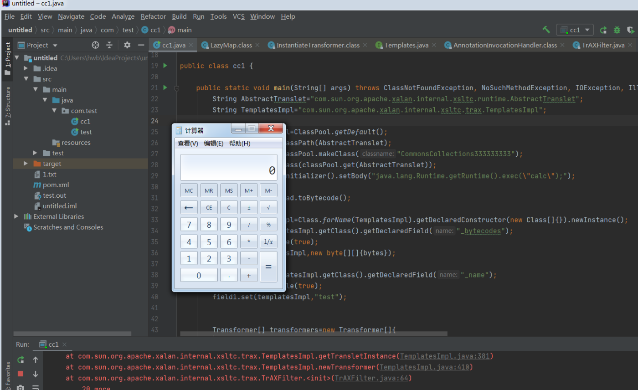638x390 pixels.
Task: Collapse the java folder
Action: click(x=44, y=100)
